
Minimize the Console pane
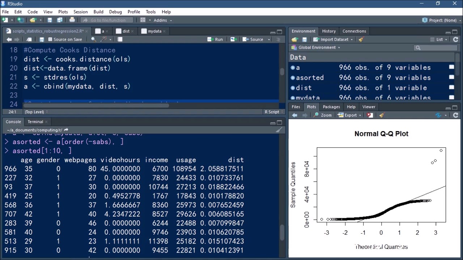pyautogui.click(x=273, y=123)
